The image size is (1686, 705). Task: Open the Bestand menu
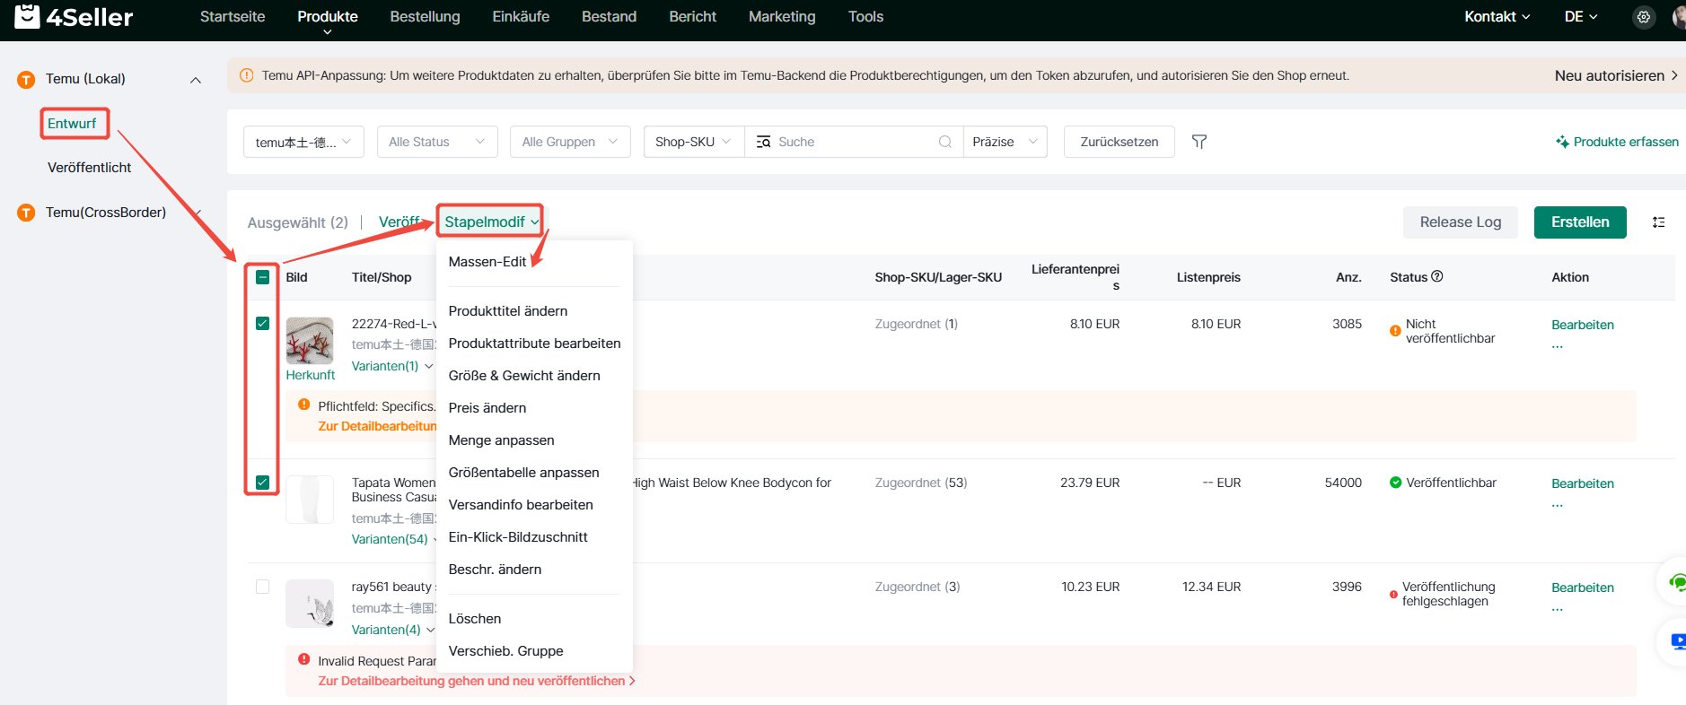point(609,17)
